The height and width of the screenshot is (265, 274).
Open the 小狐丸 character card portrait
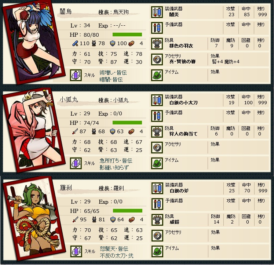coord(33,130)
